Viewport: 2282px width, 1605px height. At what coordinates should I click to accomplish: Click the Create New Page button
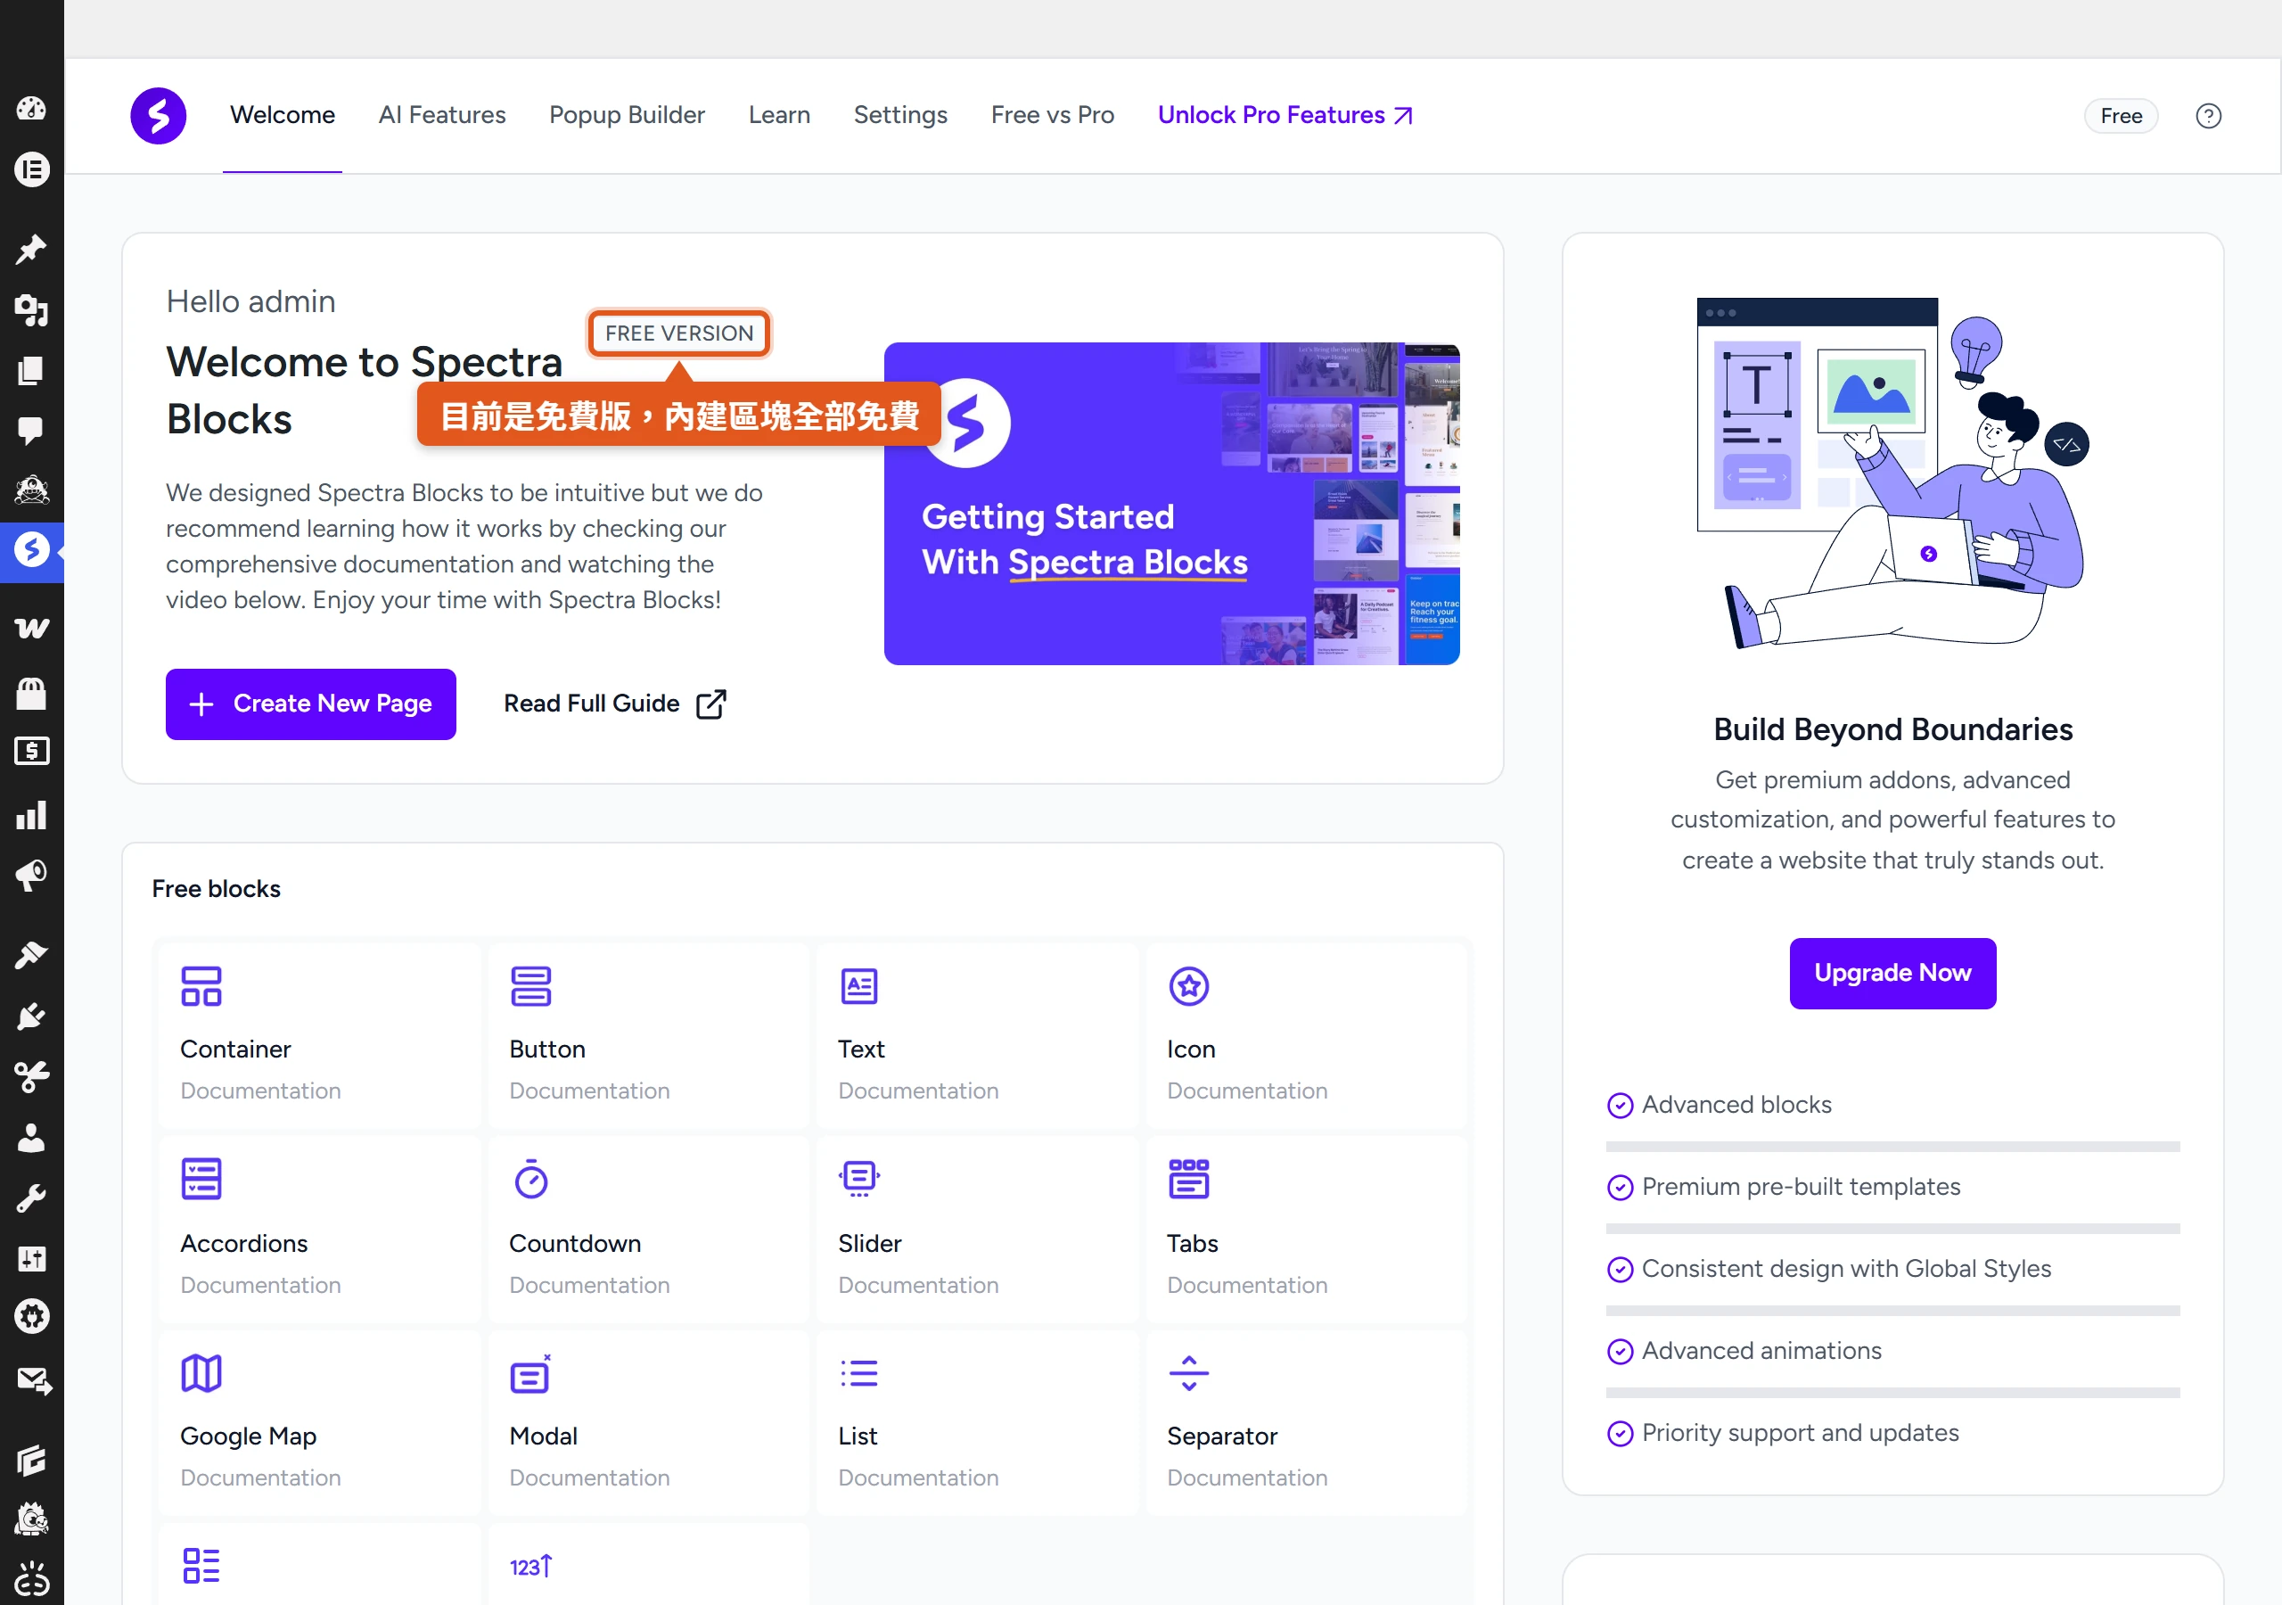310,703
